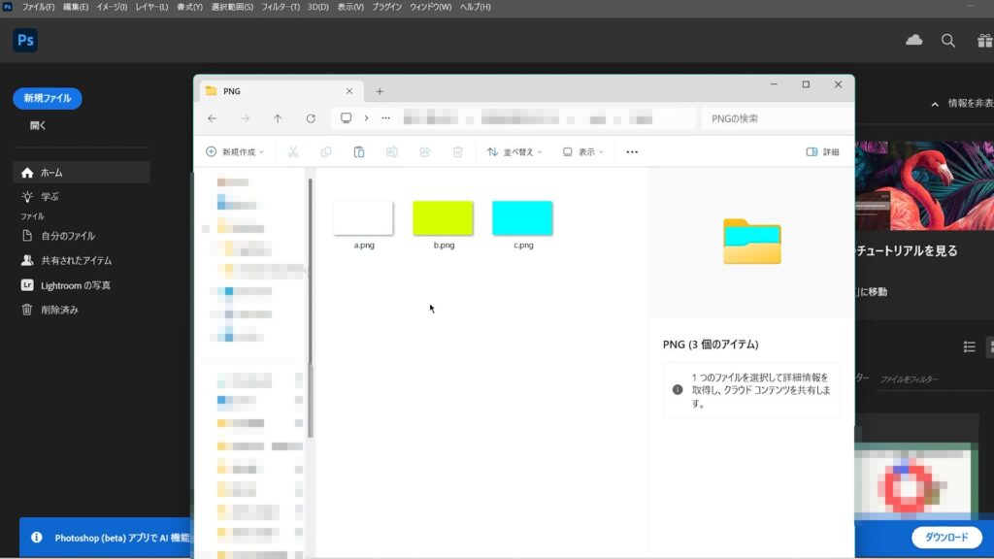Click the flamingo tutorial image in Photoshop

(x=924, y=185)
